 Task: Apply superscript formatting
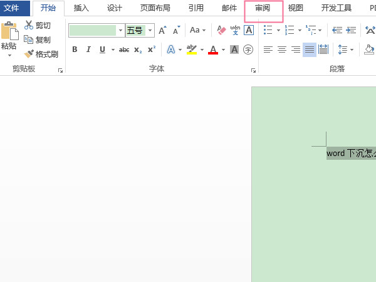click(x=152, y=50)
